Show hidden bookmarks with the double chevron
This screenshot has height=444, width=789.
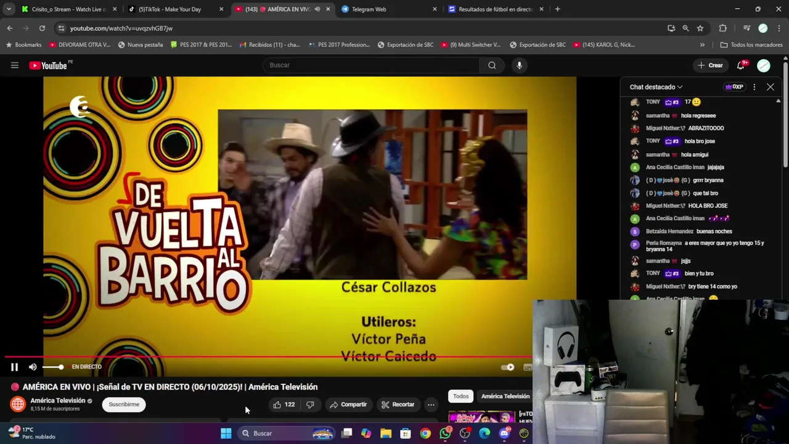pos(702,45)
